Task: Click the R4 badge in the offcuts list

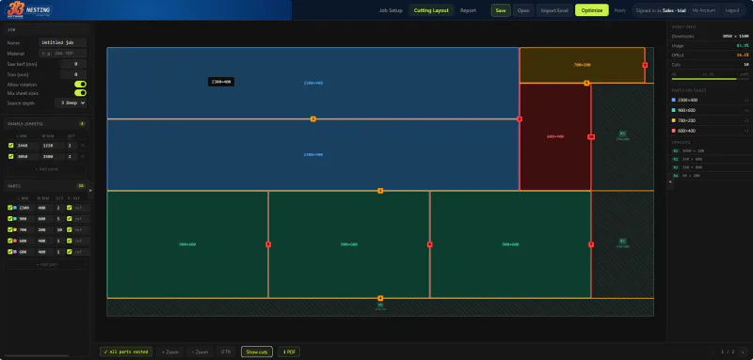Action: point(676,176)
